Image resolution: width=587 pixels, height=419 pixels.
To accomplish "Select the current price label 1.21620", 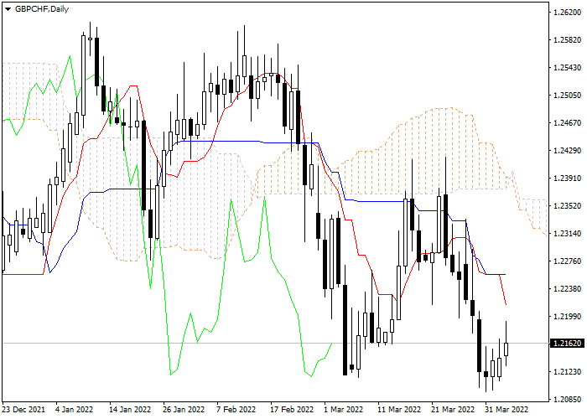I will (567, 343).
